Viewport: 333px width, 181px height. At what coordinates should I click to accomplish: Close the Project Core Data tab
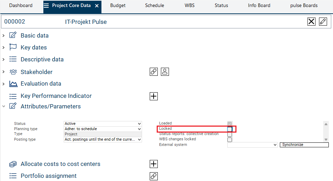tap(97, 6)
